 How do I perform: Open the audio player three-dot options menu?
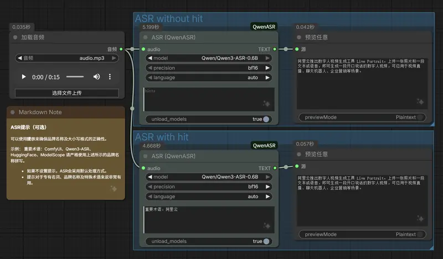[x=110, y=77]
